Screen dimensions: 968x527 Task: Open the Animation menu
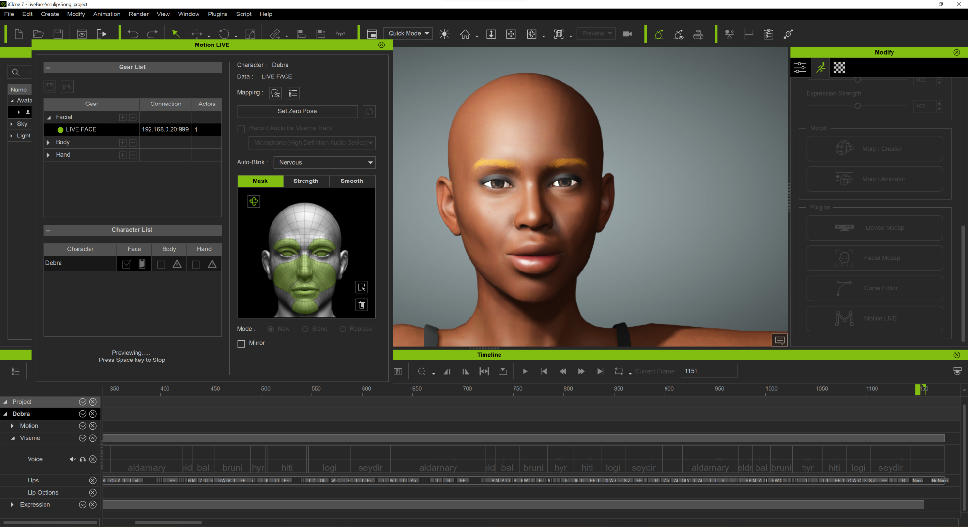click(106, 14)
